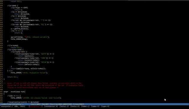Image resolution: width=189 pixels, height=109 pixels.
Task: Click line number 657 in the gutter
Action: pyautogui.click(x=1, y=41)
